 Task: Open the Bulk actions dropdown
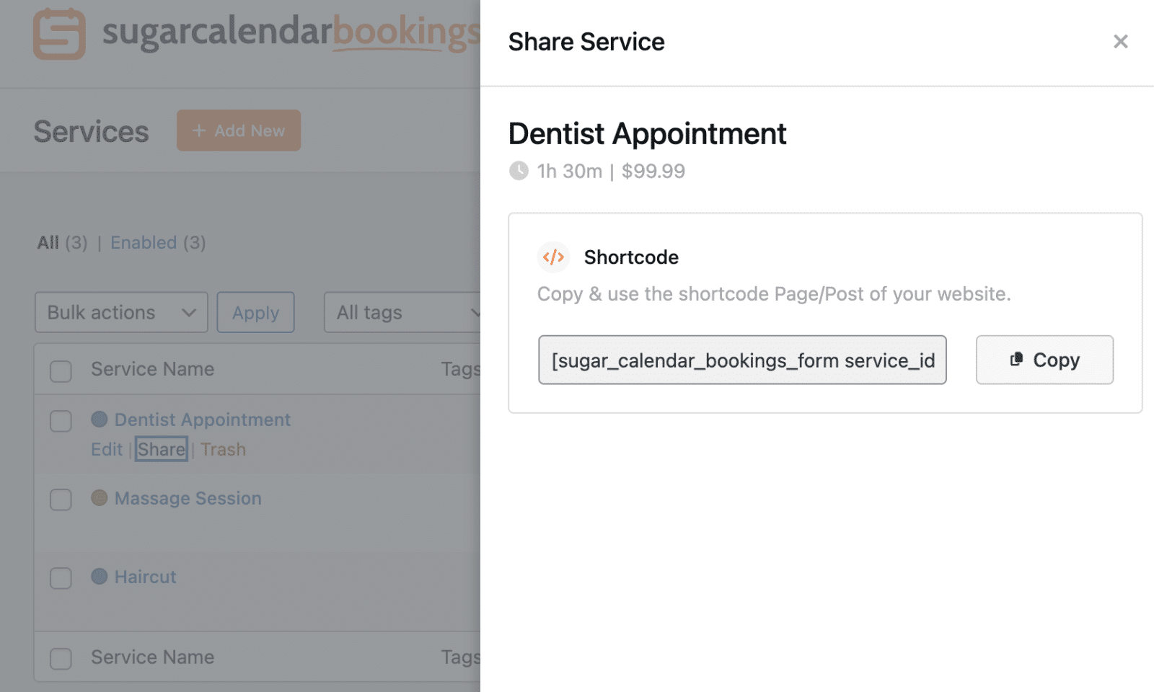(x=120, y=312)
